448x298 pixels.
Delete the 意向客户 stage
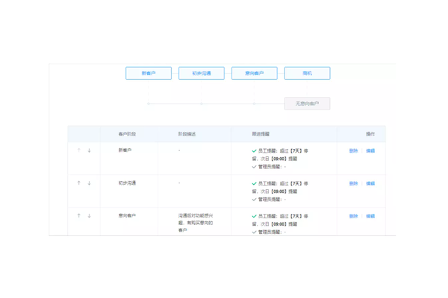[353, 217]
